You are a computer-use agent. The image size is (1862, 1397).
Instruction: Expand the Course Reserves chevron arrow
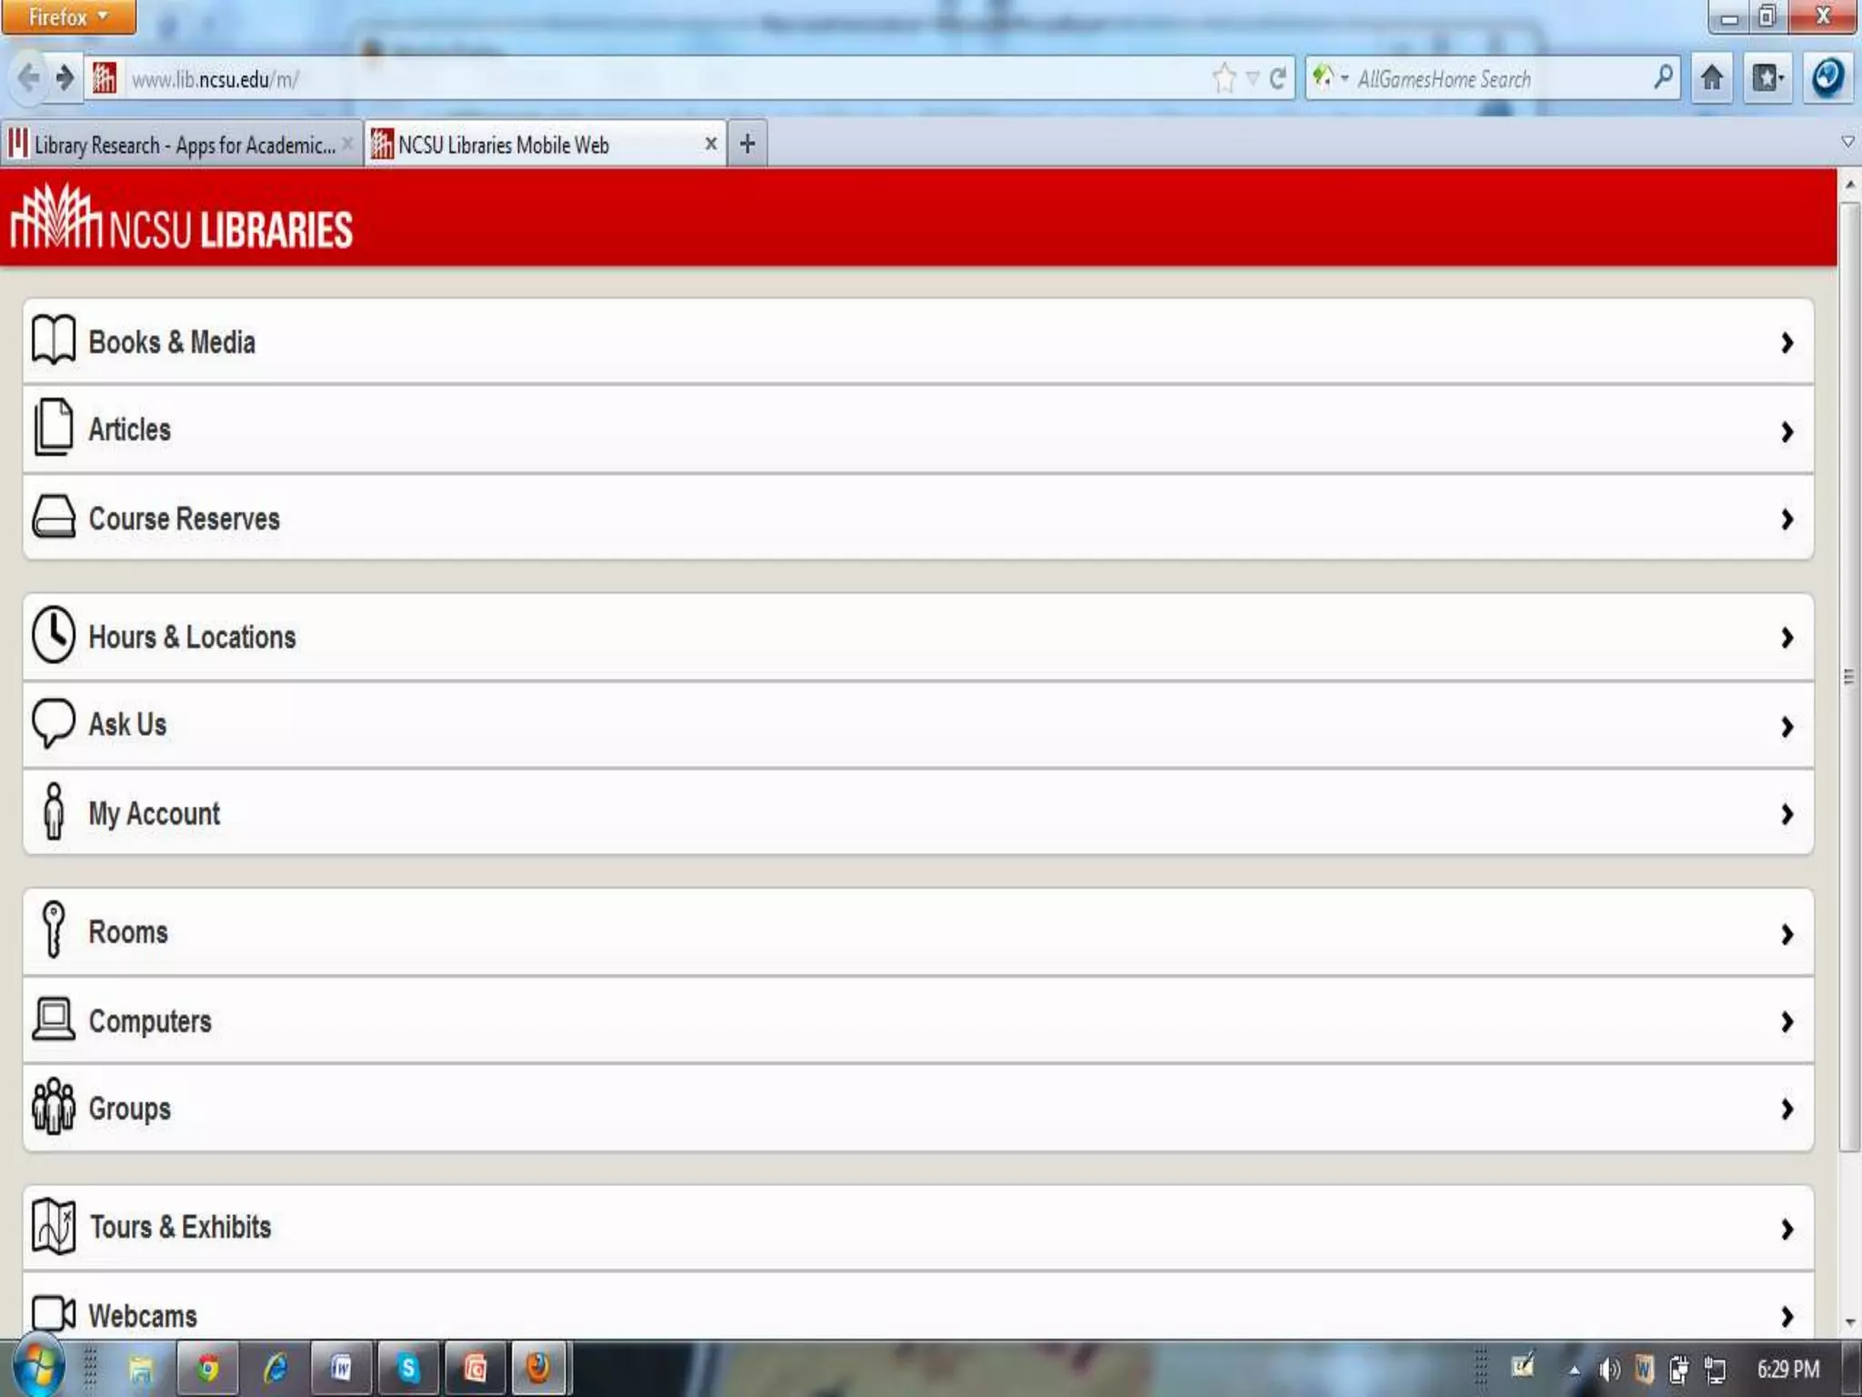[1786, 519]
